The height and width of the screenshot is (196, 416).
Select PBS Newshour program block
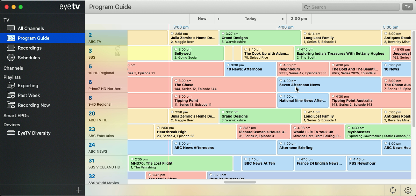point(379,163)
